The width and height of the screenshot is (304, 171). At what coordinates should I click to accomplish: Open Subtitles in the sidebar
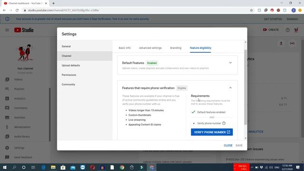[x=19, y=117]
